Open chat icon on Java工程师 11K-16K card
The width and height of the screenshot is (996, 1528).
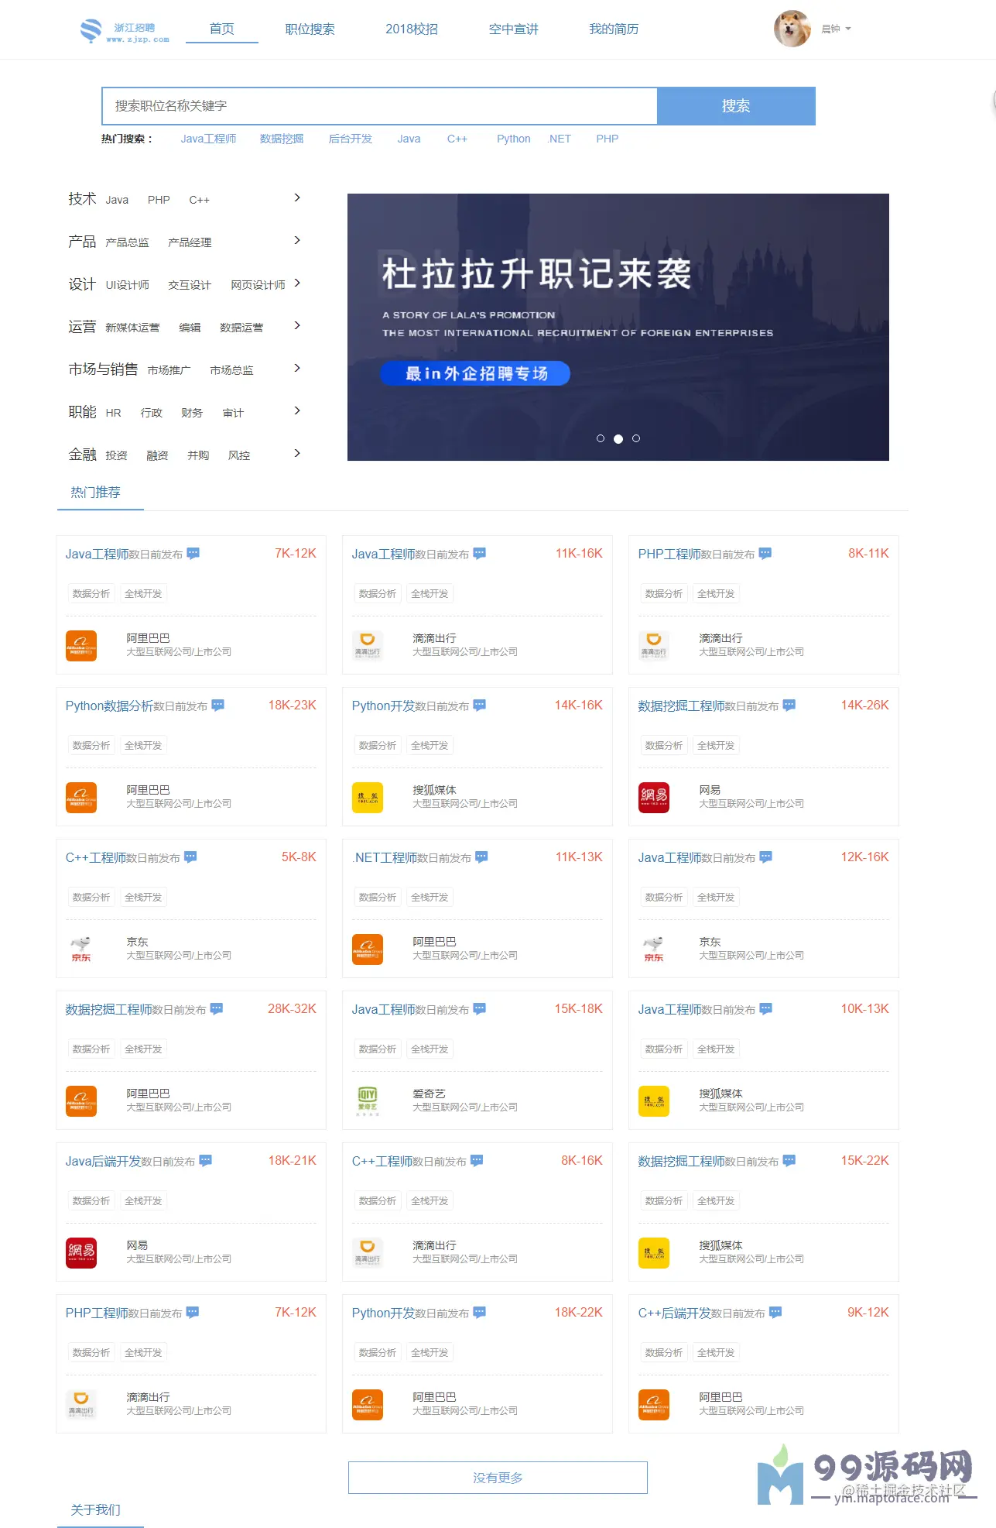click(480, 554)
